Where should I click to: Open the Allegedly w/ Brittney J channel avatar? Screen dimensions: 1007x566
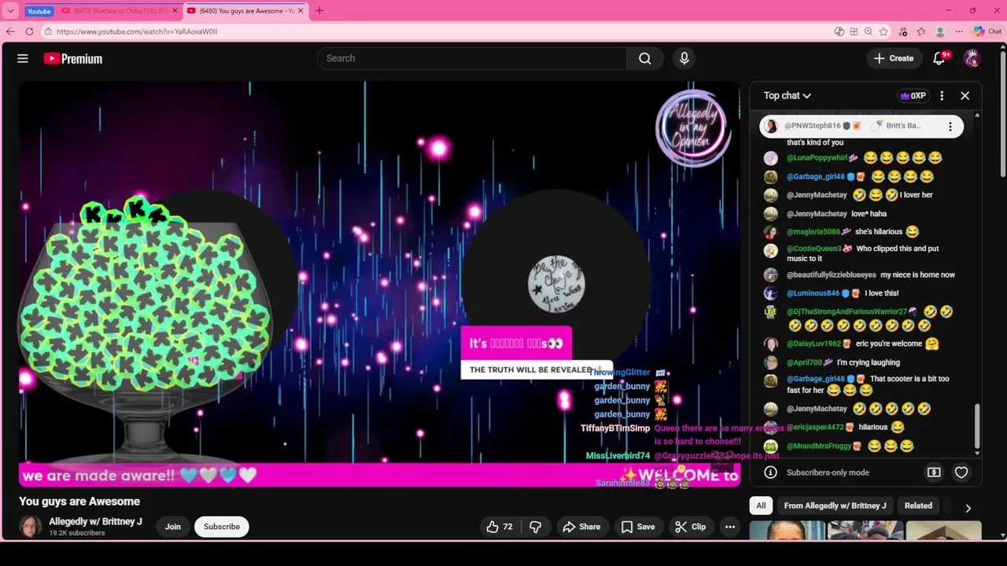[31, 527]
